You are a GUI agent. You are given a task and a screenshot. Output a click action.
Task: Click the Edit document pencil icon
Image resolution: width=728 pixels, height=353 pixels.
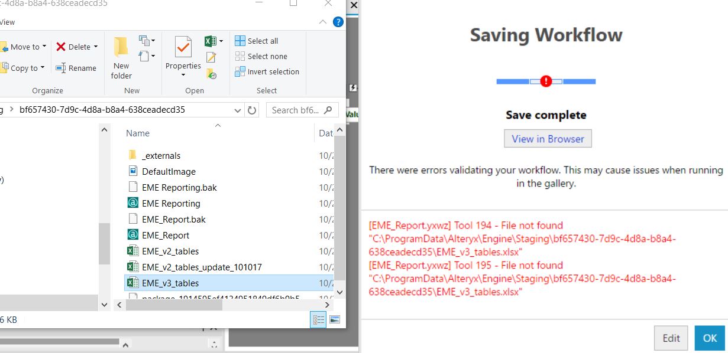[211, 56]
